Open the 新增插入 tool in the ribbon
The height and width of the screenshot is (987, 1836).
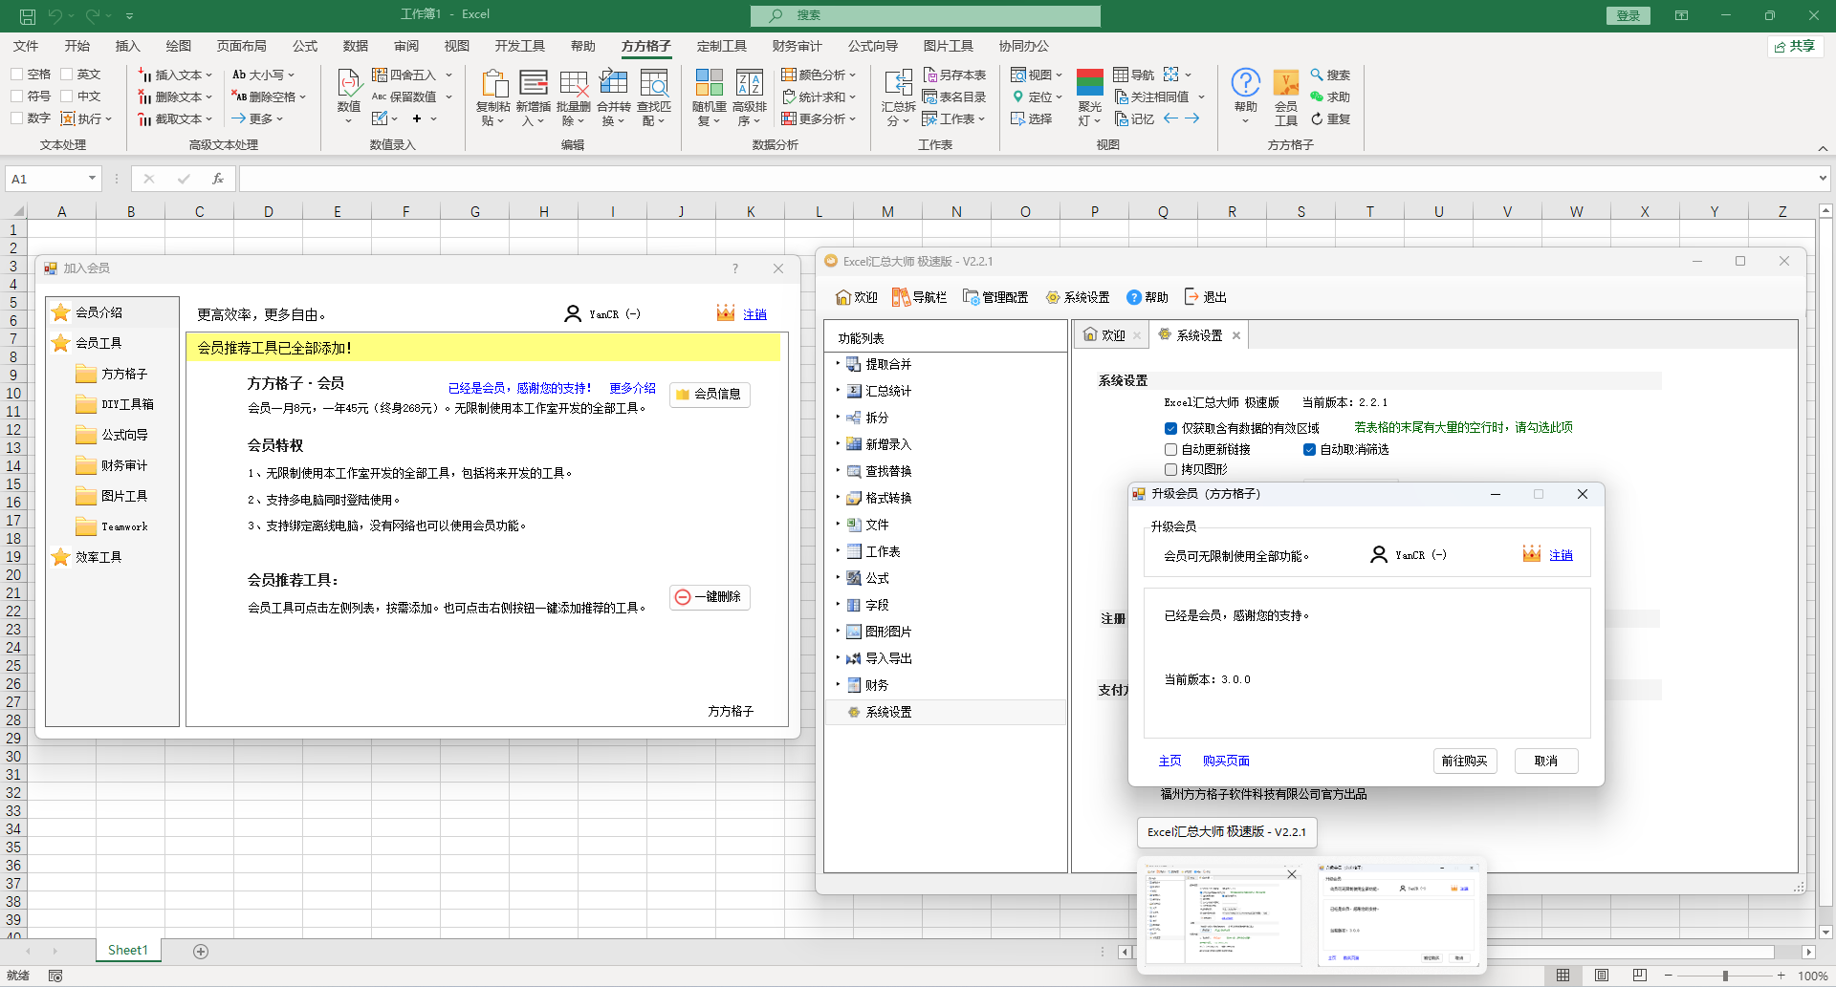(x=533, y=97)
